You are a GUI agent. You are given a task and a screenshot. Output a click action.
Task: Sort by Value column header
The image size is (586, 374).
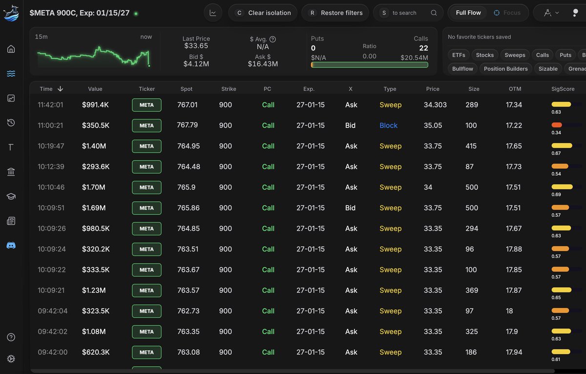pyautogui.click(x=95, y=89)
